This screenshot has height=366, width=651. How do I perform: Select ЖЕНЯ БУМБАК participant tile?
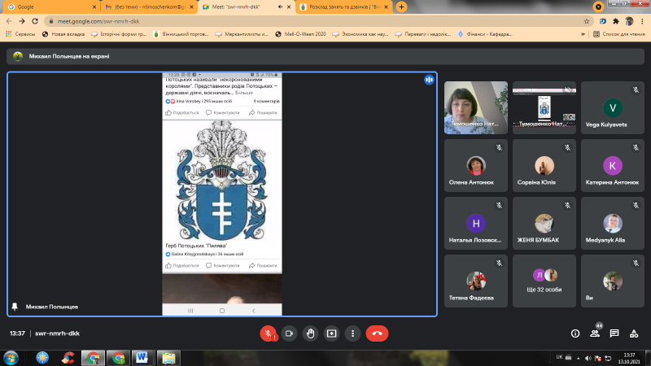pos(544,223)
